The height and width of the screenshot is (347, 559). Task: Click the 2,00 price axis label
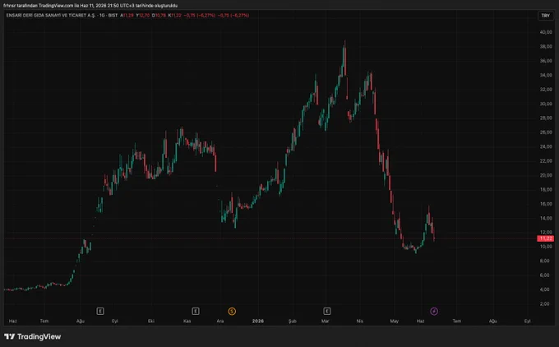[x=544, y=303]
